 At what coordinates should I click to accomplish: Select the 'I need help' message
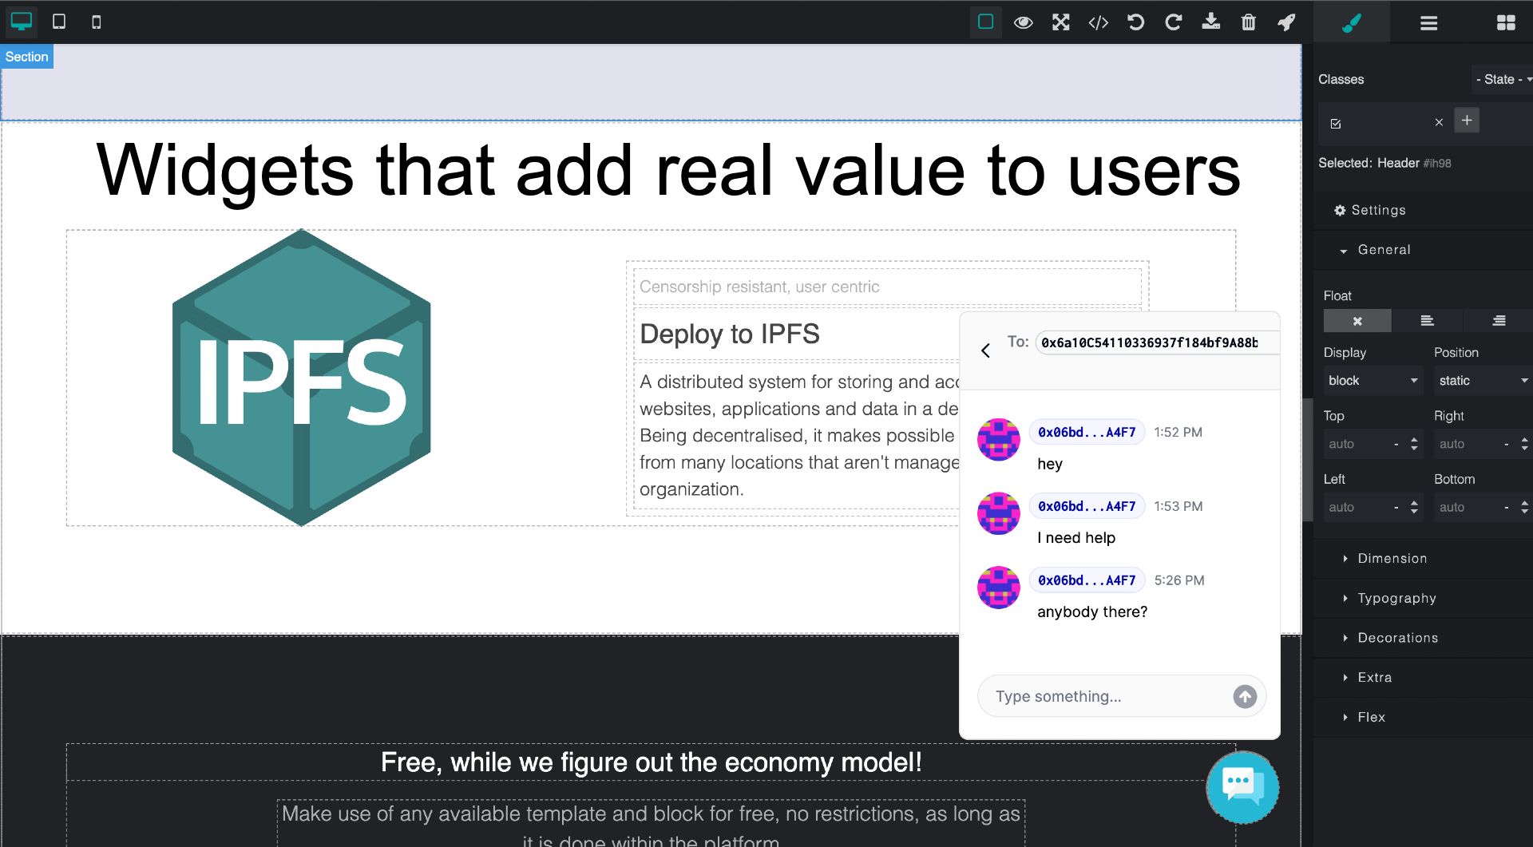(1076, 537)
